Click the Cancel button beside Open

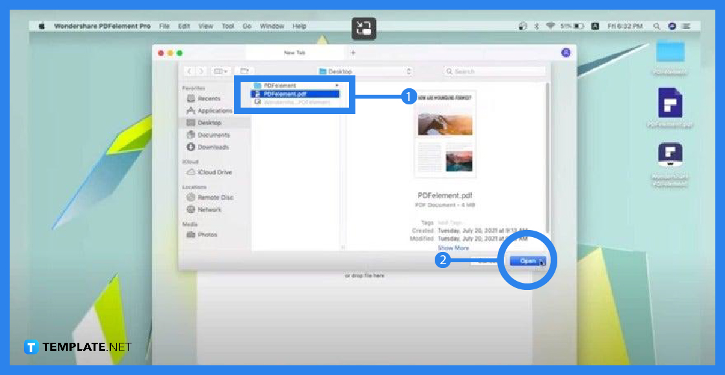click(488, 261)
